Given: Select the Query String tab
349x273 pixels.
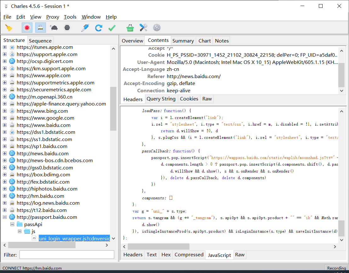Looking at the screenshot, I should click(161, 99).
